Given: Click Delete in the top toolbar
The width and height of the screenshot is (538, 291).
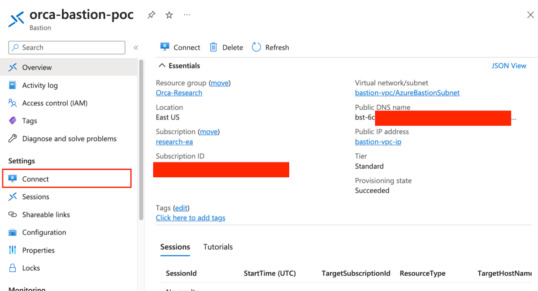Looking at the screenshot, I should click(x=226, y=47).
